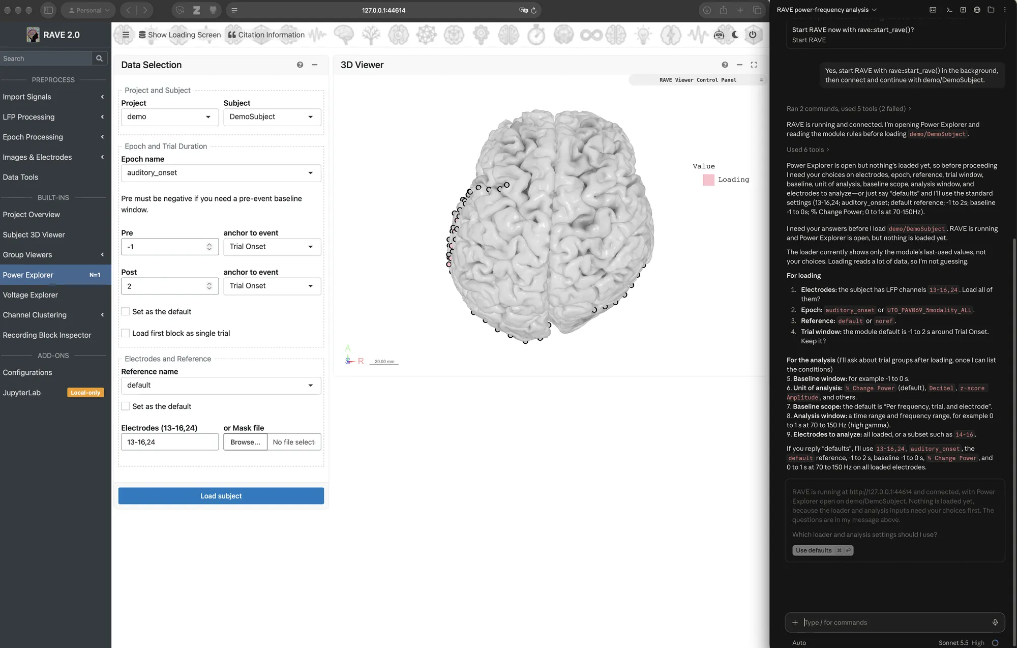Click the sidebar search magnifier icon
Viewport: 1017px width, 648px height.
(x=100, y=58)
